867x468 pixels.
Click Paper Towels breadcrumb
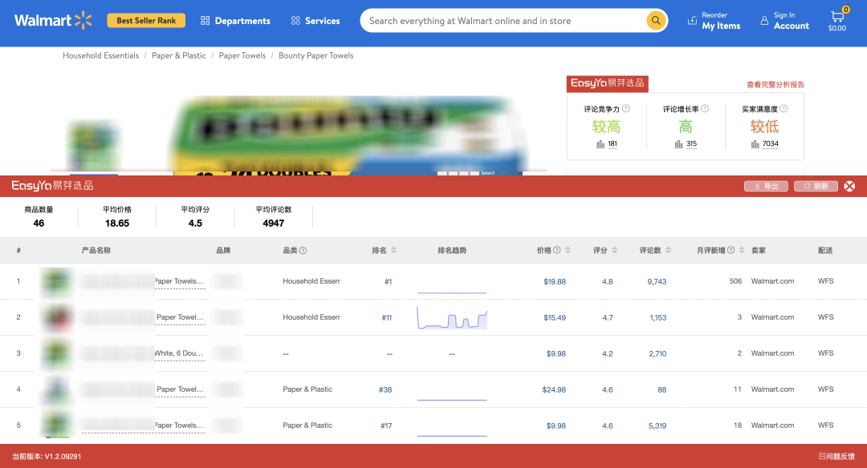click(x=242, y=55)
